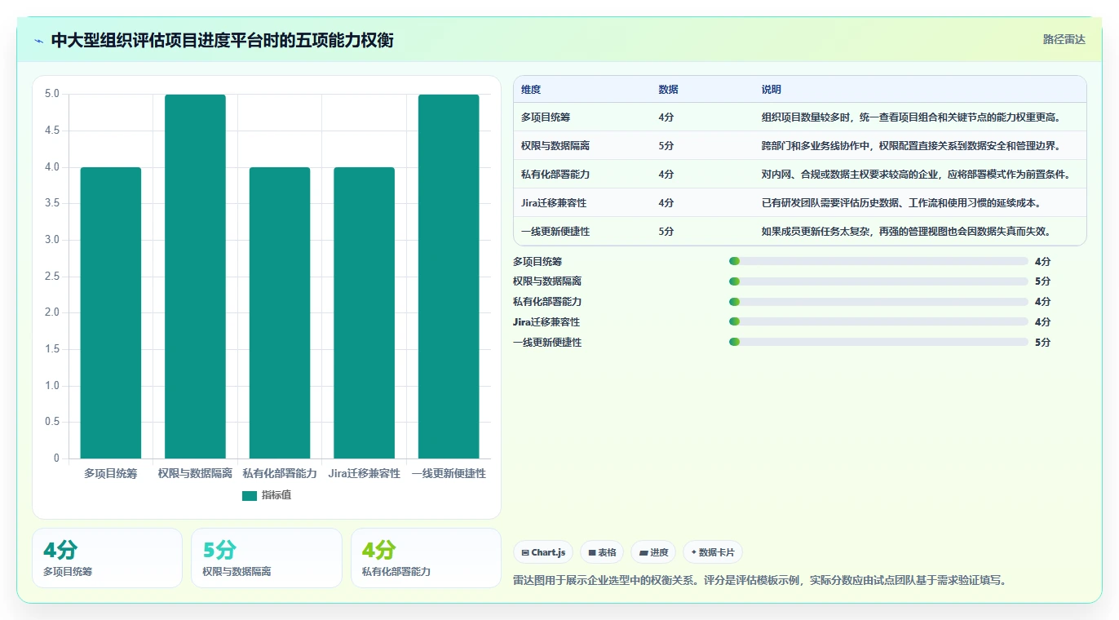Image resolution: width=1119 pixels, height=620 pixels.
Task: Click the 权限与数据隔离 progress bar
Action: (x=878, y=281)
